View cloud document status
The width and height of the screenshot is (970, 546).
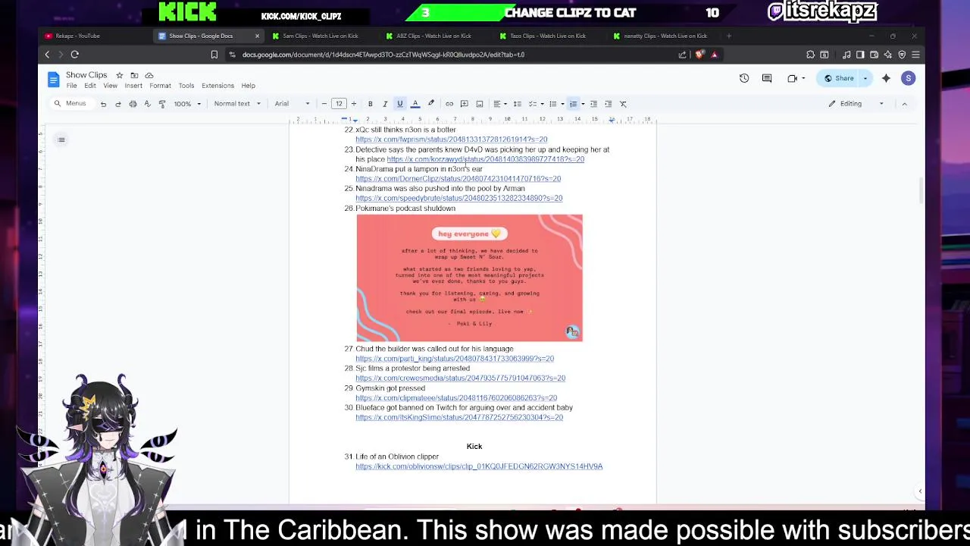(x=149, y=75)
